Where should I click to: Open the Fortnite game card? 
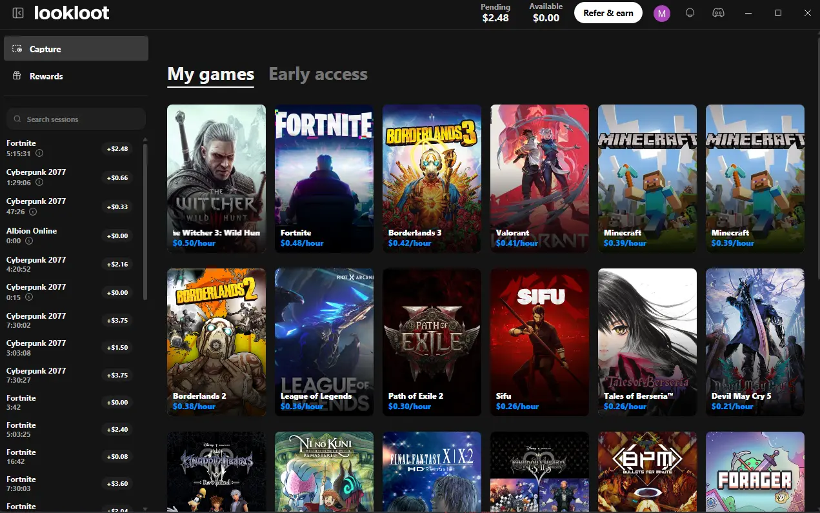coord(324,179)
